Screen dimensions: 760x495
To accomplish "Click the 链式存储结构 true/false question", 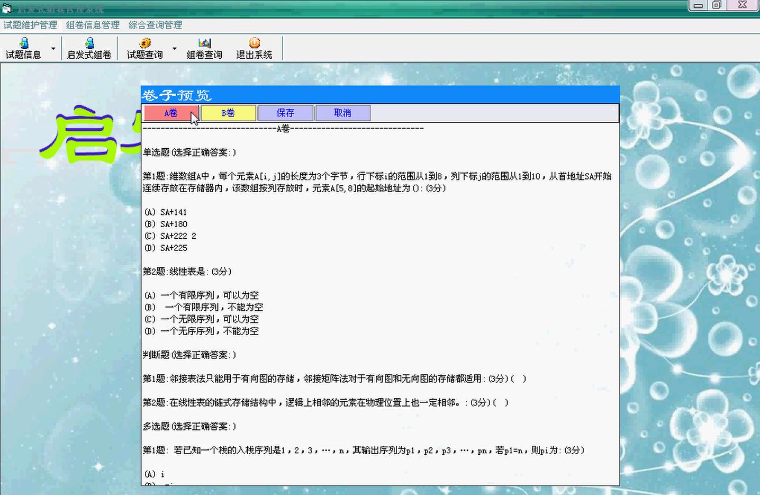I will pos(325,403).
